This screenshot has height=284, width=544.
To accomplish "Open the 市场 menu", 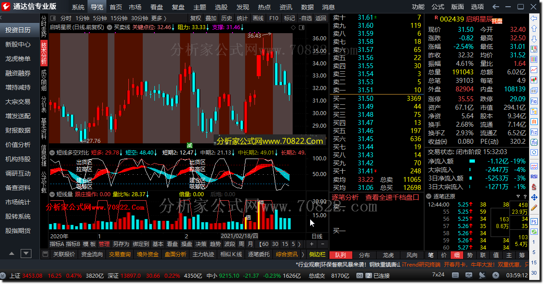I will (135, 7).
